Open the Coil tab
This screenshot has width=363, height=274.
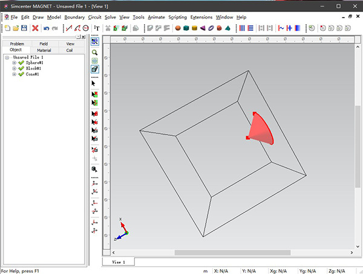70,50
